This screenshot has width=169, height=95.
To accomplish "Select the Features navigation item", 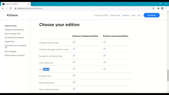I will (x=126, y=15).
